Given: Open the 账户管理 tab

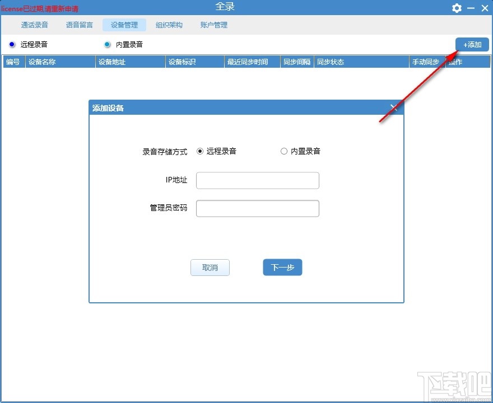Looking at the screenshot, I should tap(213, 25).
